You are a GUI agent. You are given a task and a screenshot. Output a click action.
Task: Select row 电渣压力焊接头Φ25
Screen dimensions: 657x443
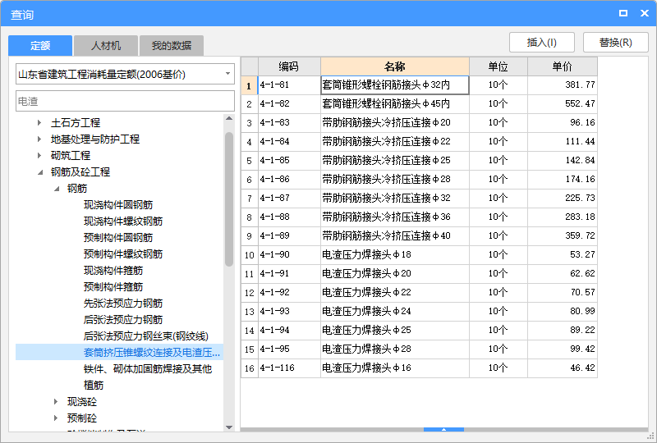(x=395, y=330)
